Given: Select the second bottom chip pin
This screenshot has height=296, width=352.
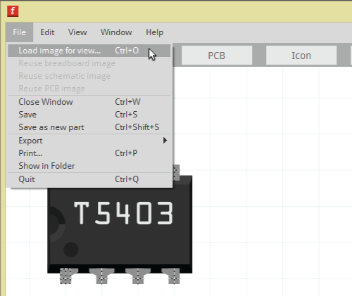Looking at the screenshot, I should [101, 276].
